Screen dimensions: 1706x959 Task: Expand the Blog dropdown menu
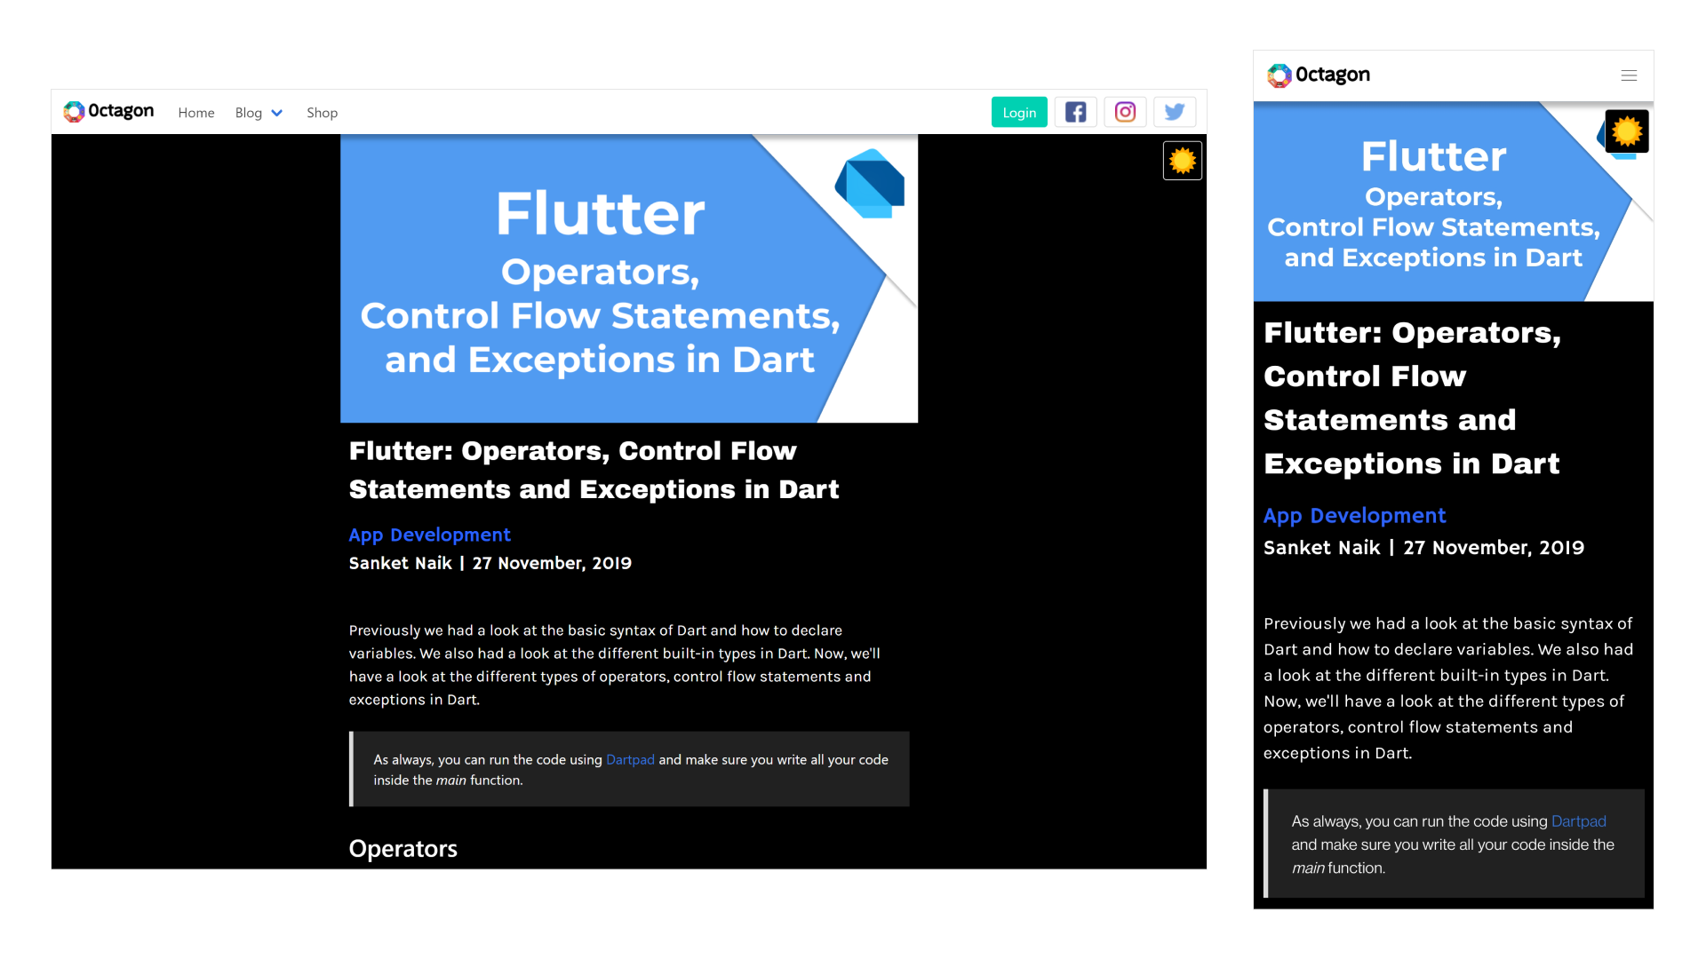[x=258, y=111]
